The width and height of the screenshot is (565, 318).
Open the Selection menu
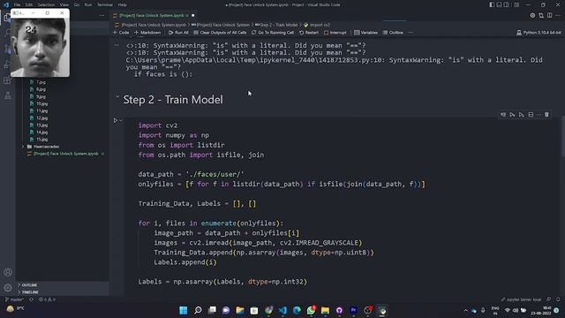click(x=46, y=4)
